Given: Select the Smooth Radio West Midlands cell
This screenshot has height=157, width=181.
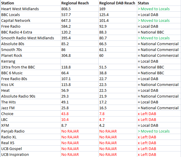Looking at the screenshot, I should pos(30,38).
